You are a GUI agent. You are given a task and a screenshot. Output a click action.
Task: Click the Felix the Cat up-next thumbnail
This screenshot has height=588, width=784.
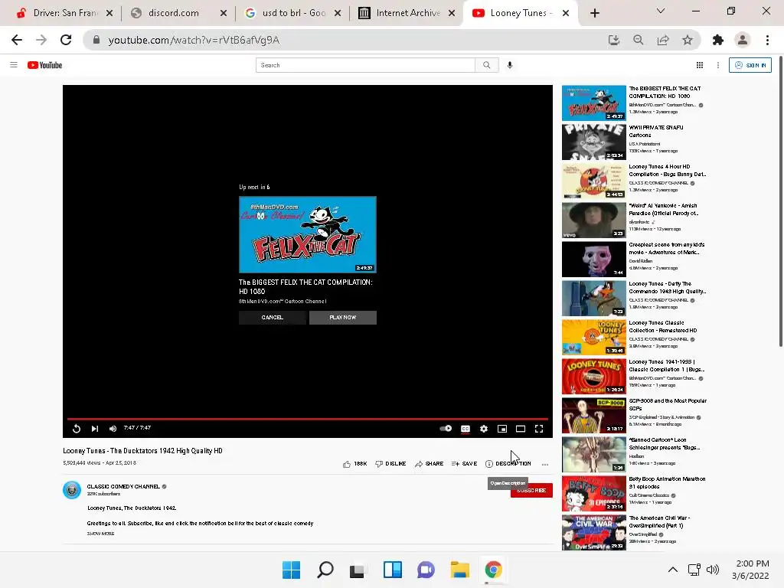[308, 234]
